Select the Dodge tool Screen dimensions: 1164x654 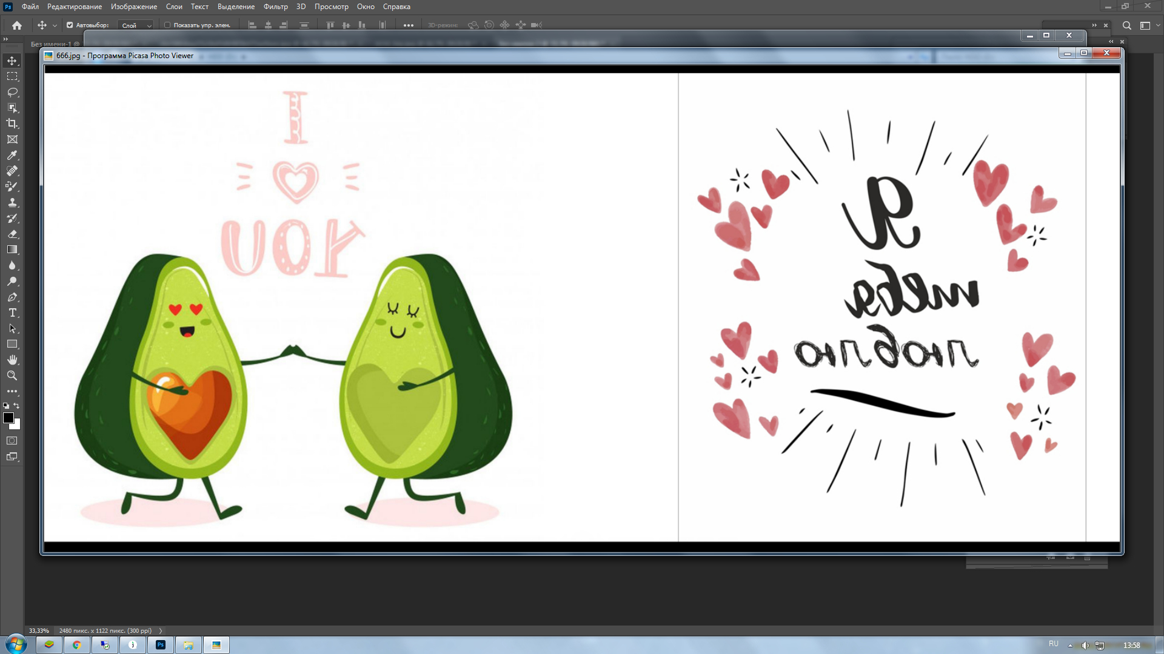pyautogui.click(x=12, y=281)
